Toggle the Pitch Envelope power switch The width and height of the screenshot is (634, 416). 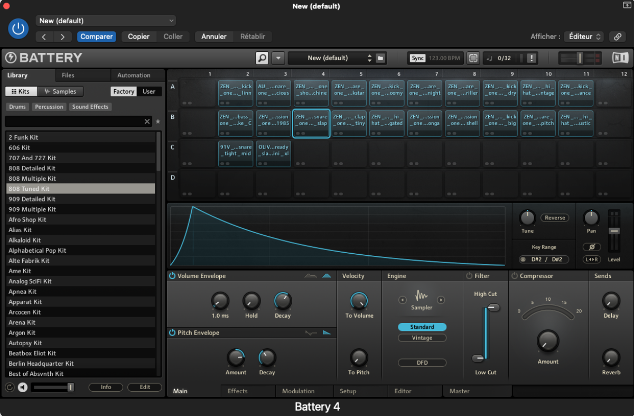172,332
